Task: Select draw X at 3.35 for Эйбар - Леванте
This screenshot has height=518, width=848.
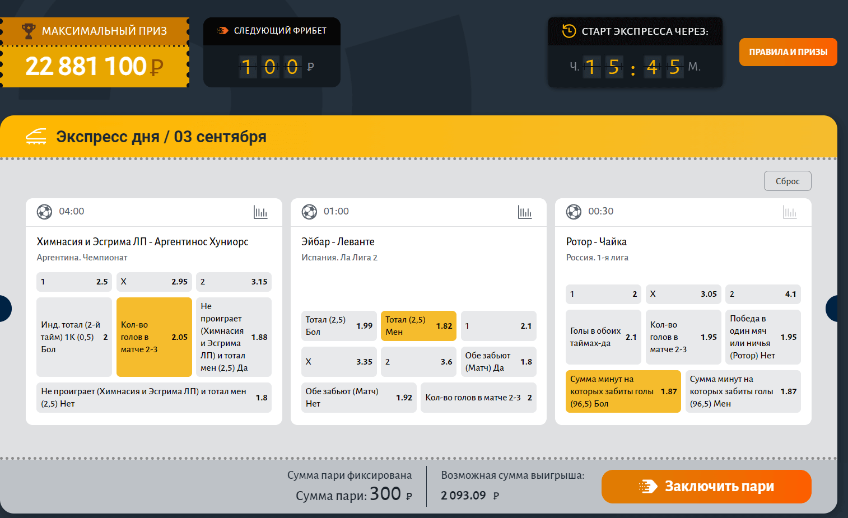Action: [x=339, y=362]
